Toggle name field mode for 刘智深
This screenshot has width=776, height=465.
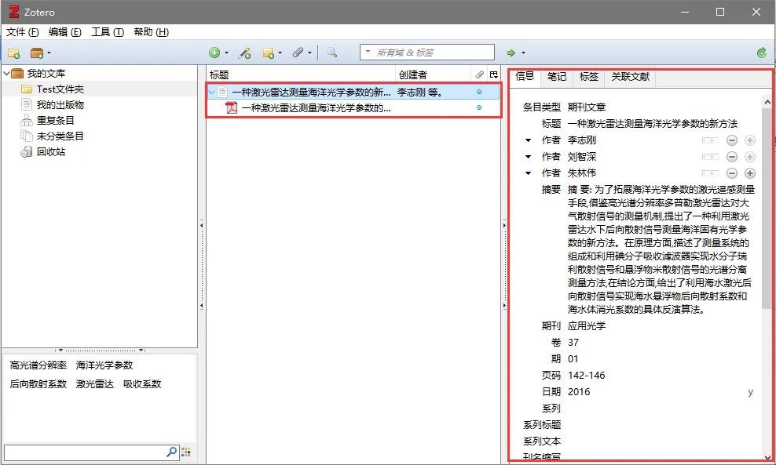click(711, 157)
